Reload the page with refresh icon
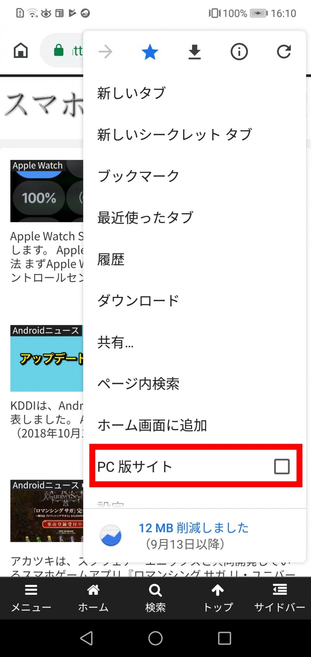 [284, 52]
